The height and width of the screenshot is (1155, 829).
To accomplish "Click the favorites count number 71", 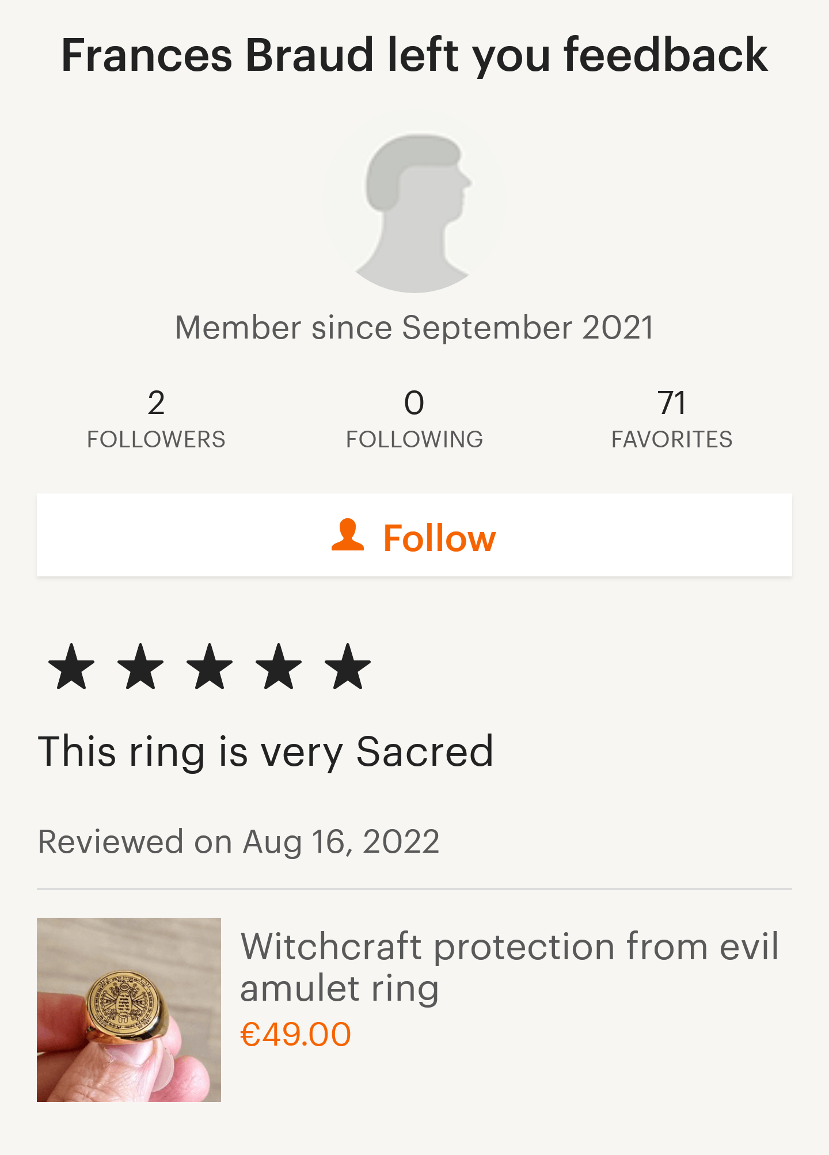I will [672, 403].
